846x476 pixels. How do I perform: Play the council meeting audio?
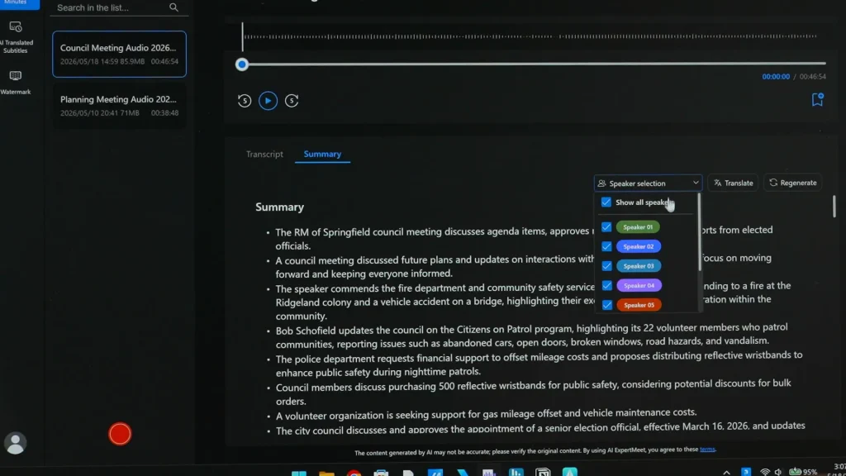(x=269, y=101)
